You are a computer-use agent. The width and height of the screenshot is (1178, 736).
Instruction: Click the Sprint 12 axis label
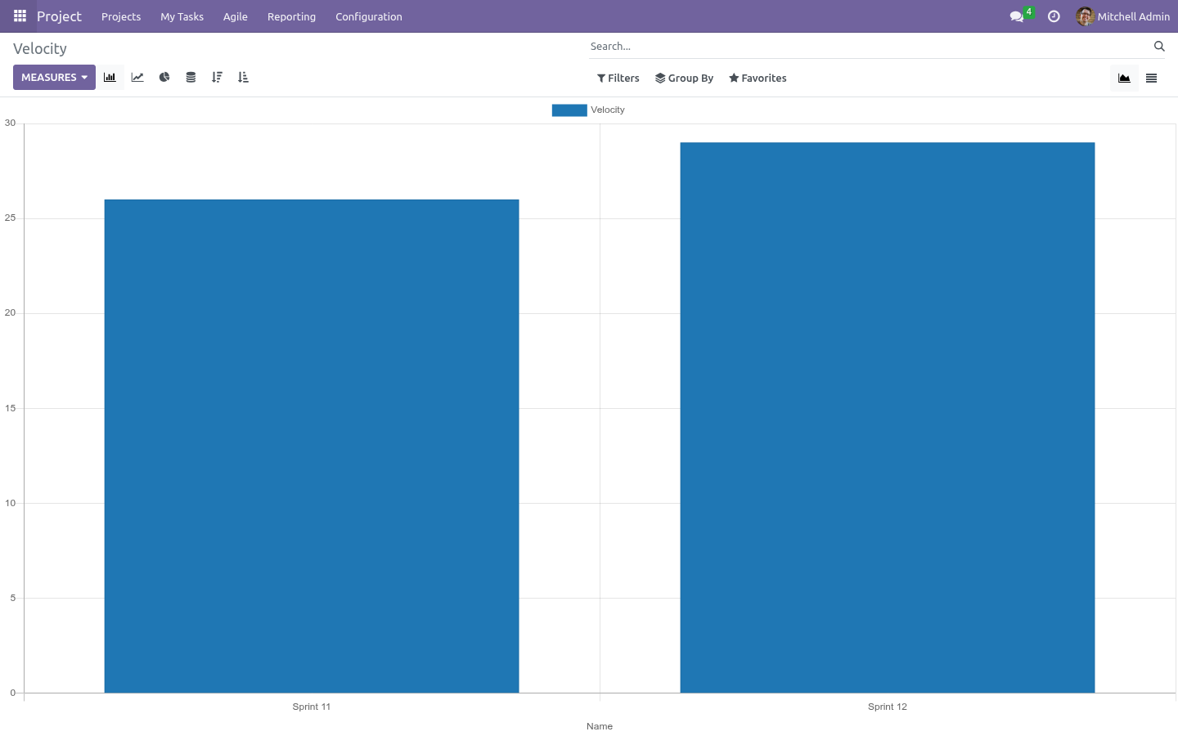click(x=888, y=707)
